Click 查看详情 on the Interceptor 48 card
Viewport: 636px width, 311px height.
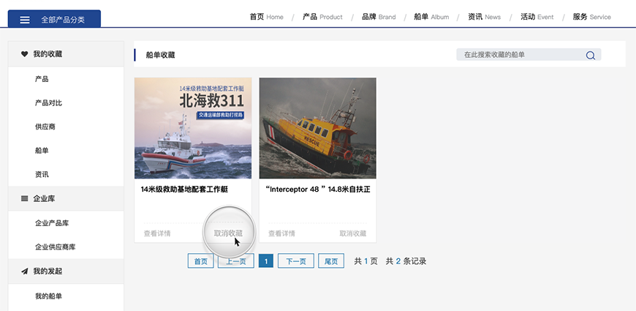click(x=281, y=233)
